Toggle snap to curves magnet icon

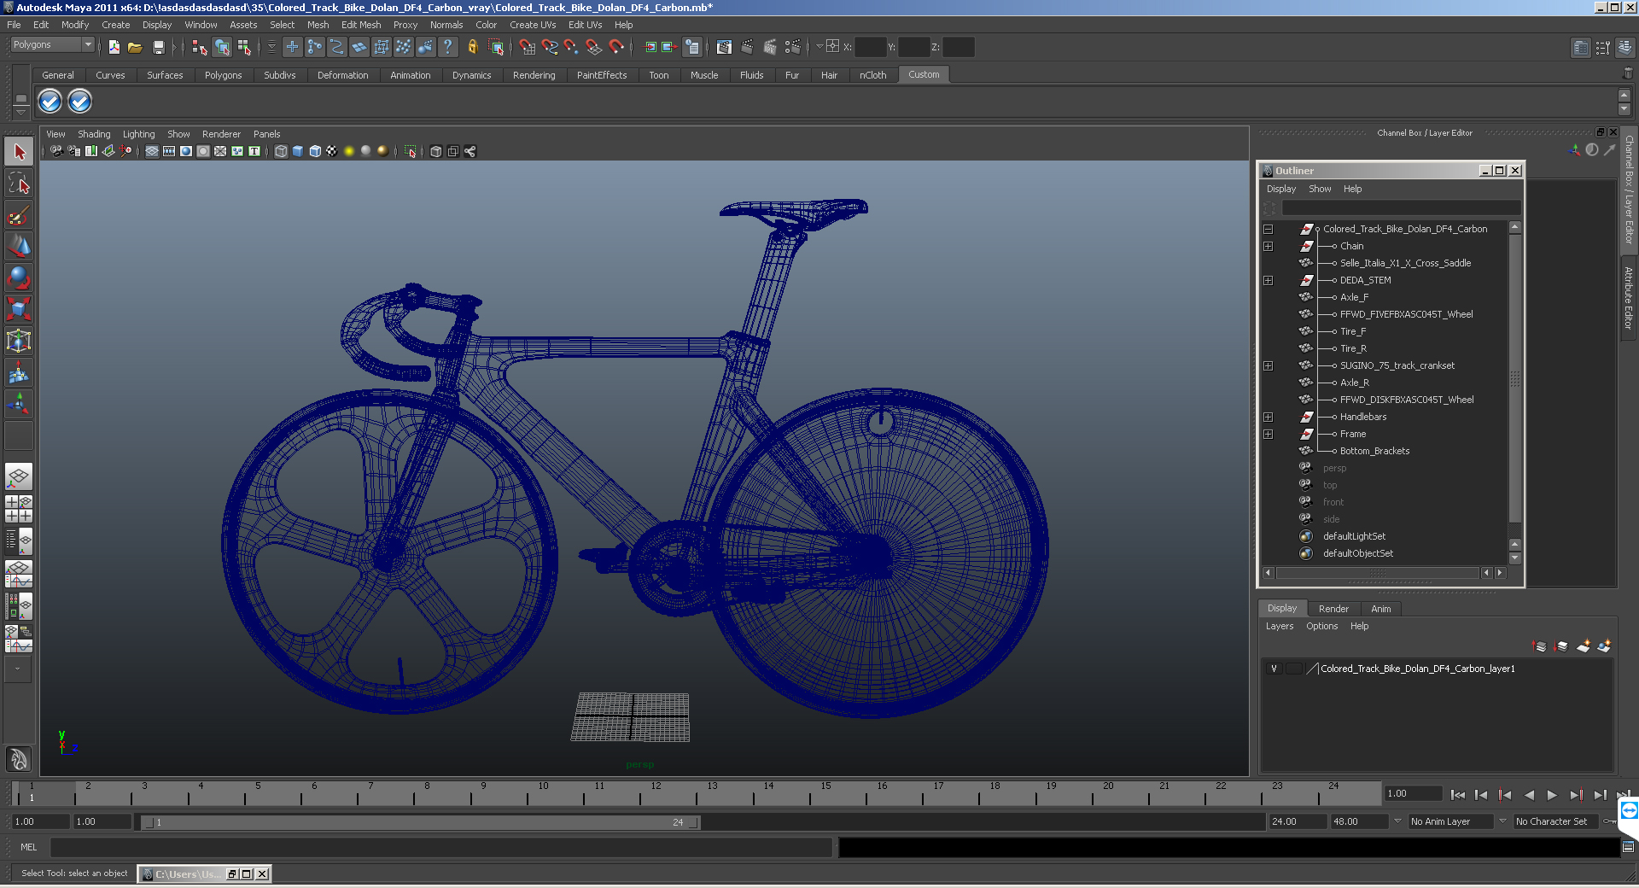(x=550, y=47)
